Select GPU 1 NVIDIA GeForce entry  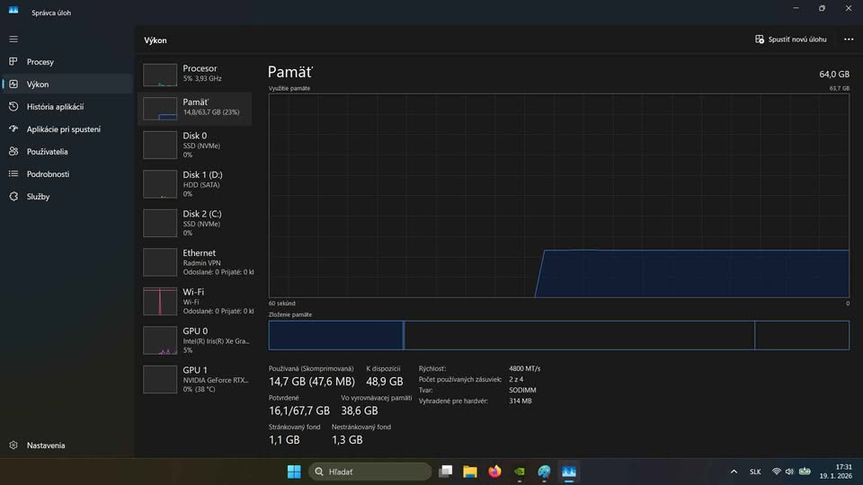[x=195, y=379]
